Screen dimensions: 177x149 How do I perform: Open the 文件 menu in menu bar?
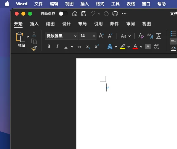pyautogui.click(x=38, y=4)
